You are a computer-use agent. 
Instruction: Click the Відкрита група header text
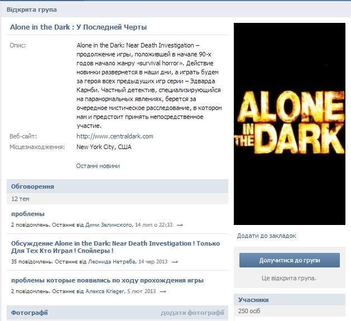(x=32, y=9)
